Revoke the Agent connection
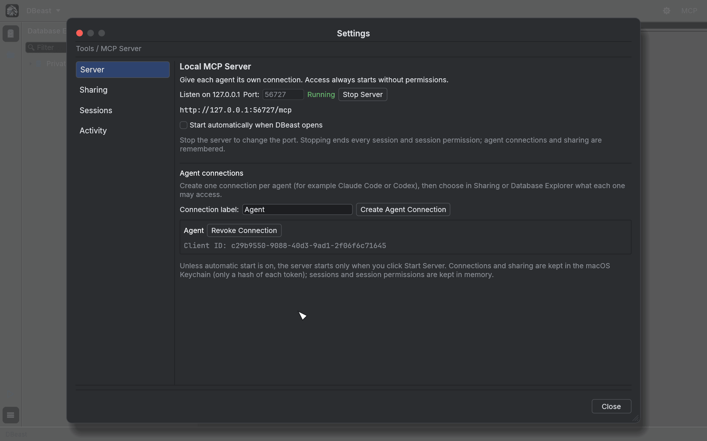Screen dimensions: 707x441 (244, 230)
